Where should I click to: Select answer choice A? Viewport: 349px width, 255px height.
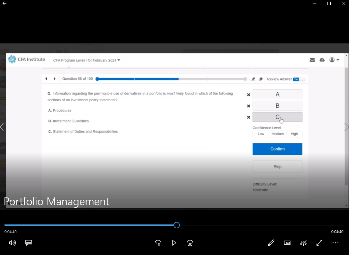pyautogui.click(x=277, y=95)
